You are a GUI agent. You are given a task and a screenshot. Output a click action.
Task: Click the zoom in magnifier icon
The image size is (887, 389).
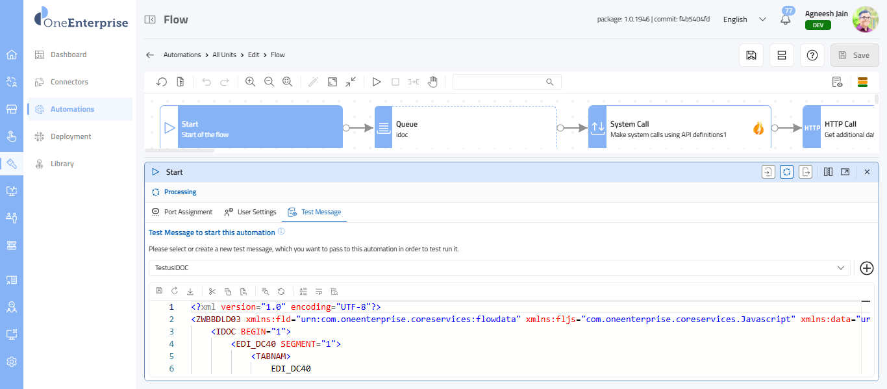point(250,82)
